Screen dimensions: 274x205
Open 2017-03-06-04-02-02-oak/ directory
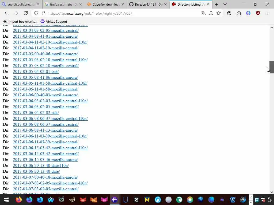pos(36,113)
